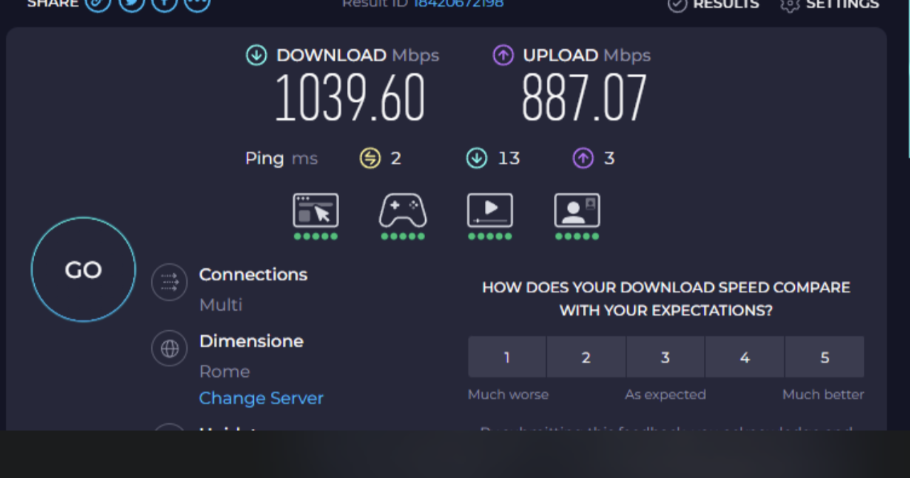Click the gaming controller experience icon

click(x=402, y=211)
